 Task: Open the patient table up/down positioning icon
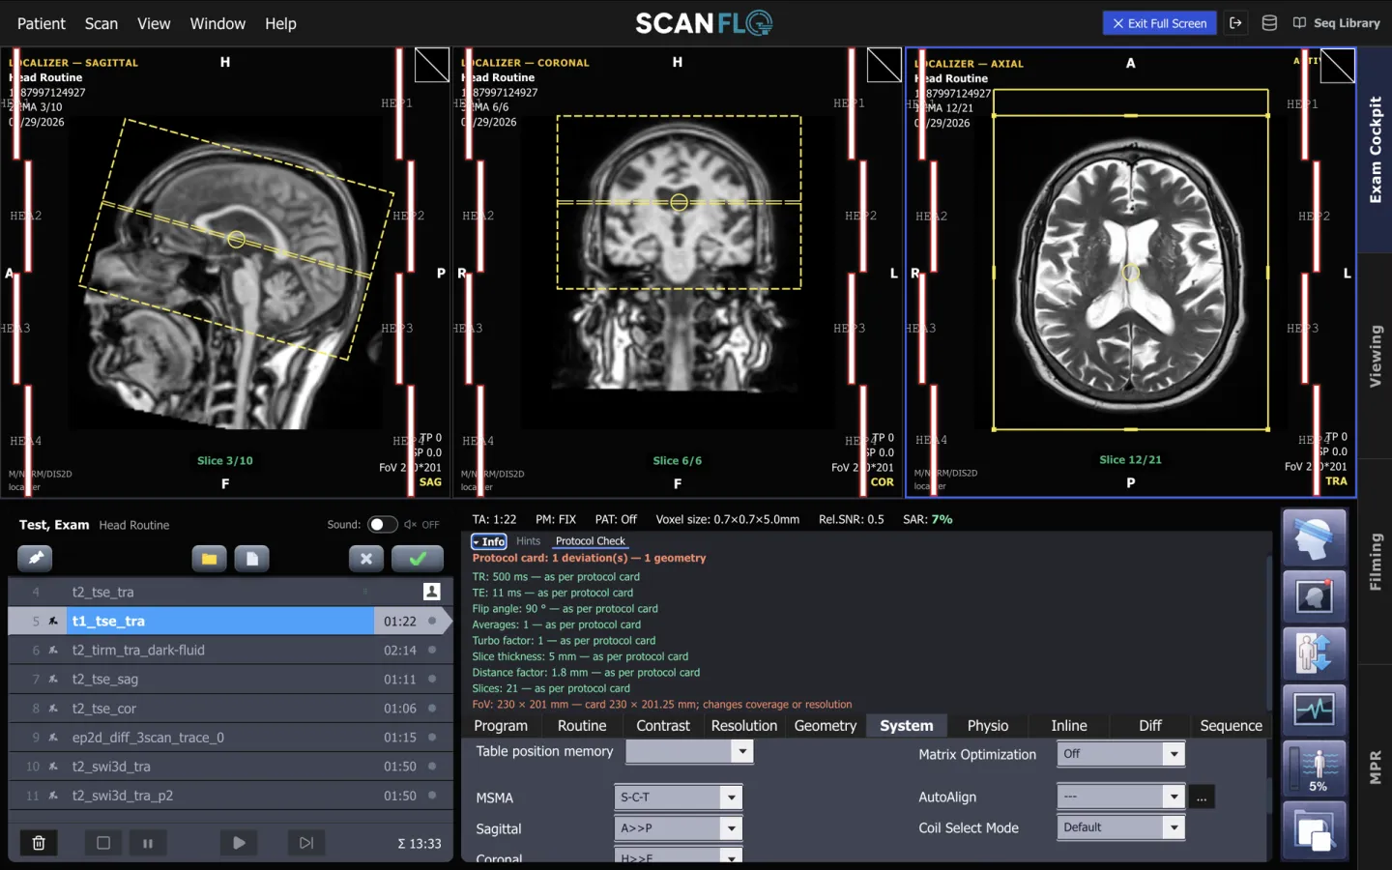(x=1315, y=652)
